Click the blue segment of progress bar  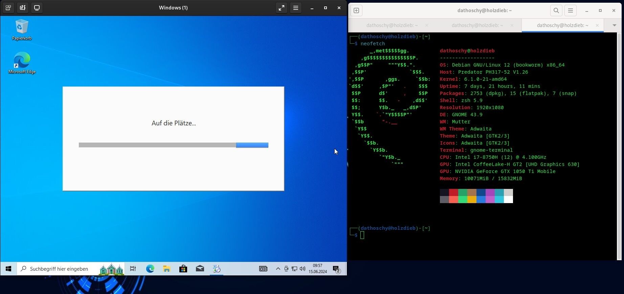pyautogui.click(x=252, y=145)
